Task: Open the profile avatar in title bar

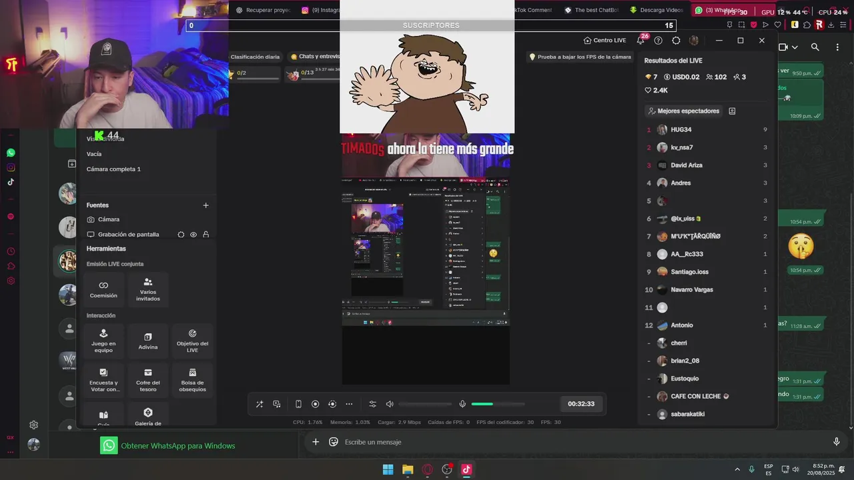Action: tap(694, 41)
